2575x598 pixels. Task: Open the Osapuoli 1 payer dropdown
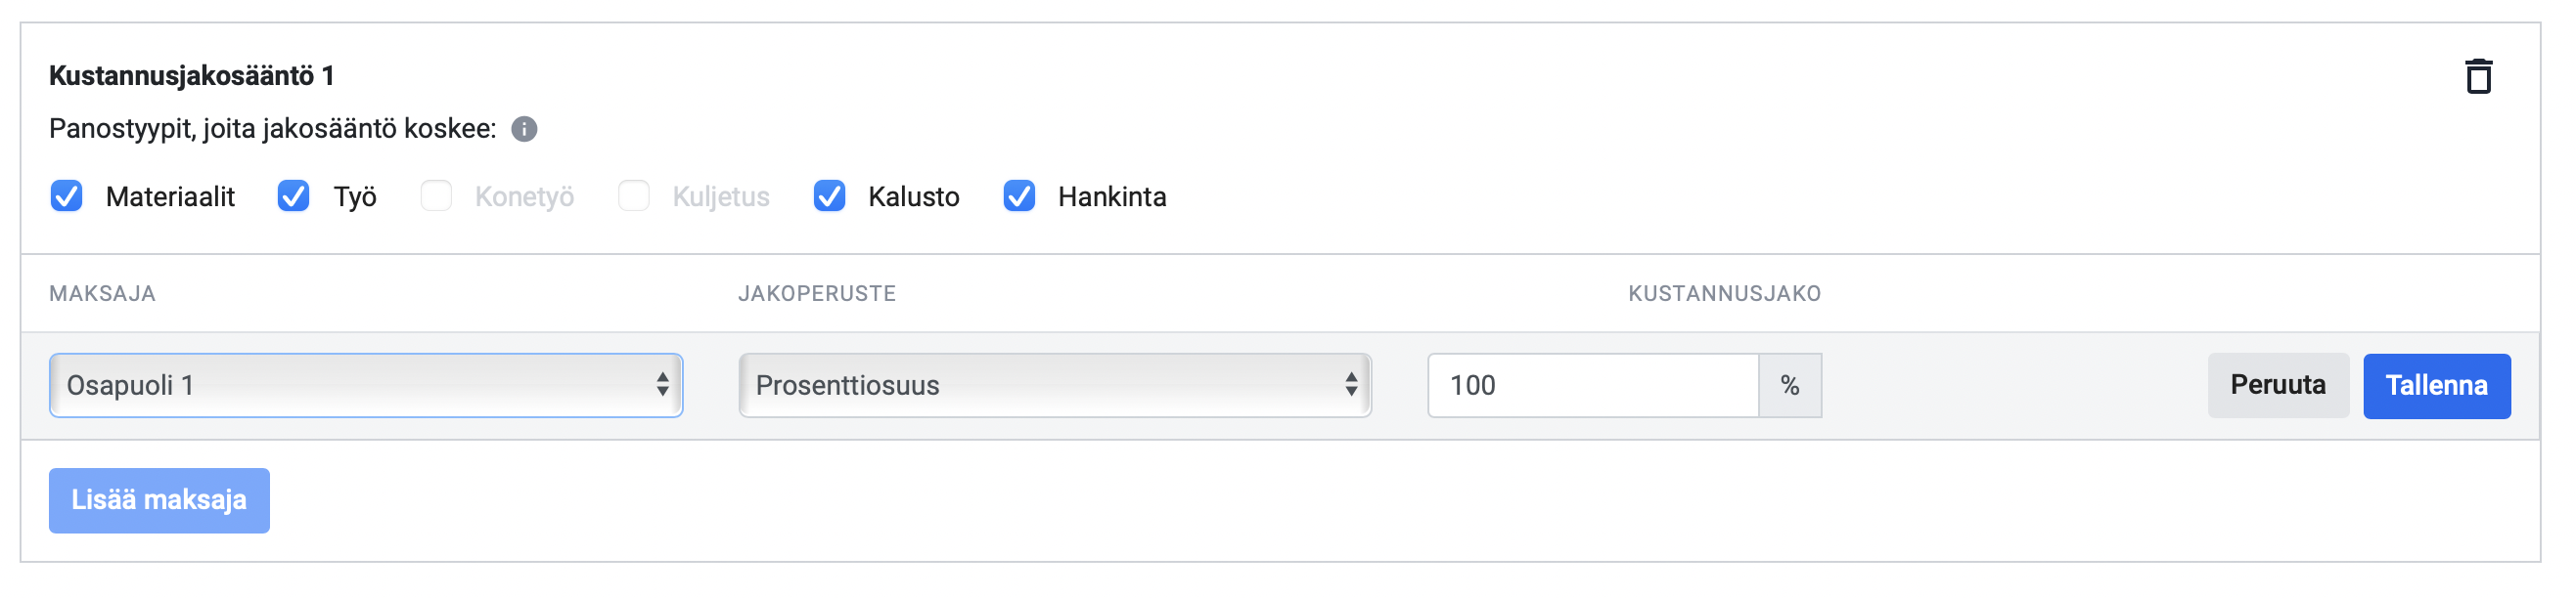[366, 385]
